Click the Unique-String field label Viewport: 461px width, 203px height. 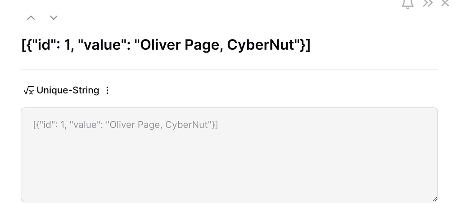[x=68, y=90]
